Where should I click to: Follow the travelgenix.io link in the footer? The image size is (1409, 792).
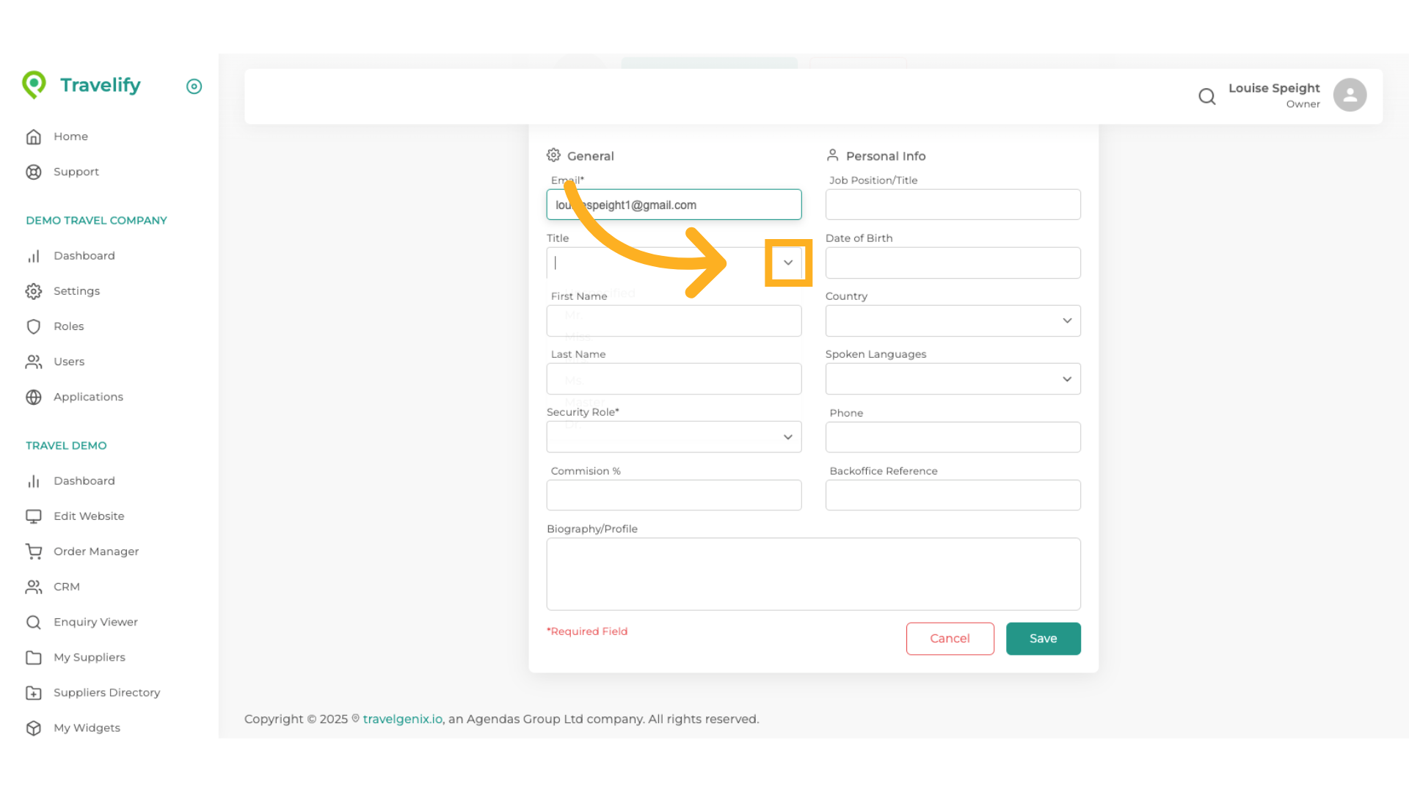point(401,719)
